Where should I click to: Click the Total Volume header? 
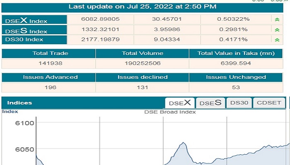(x=143, y=53)
